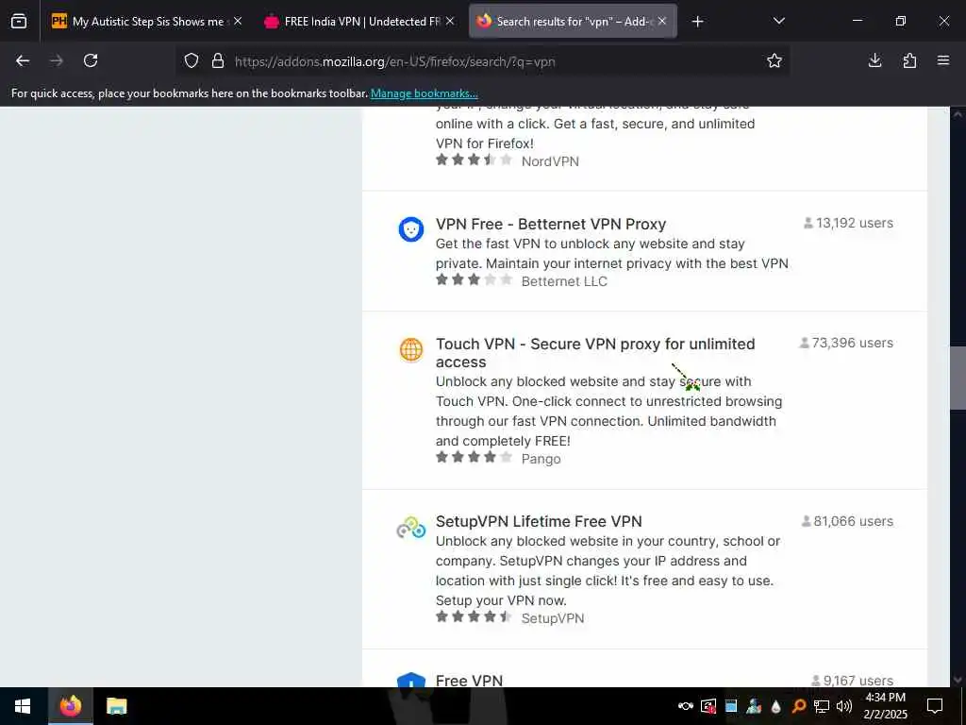Click the SetupVPN add-on icon
The height and width of the screenshot is (725, 966).
(x=411, y=528)
